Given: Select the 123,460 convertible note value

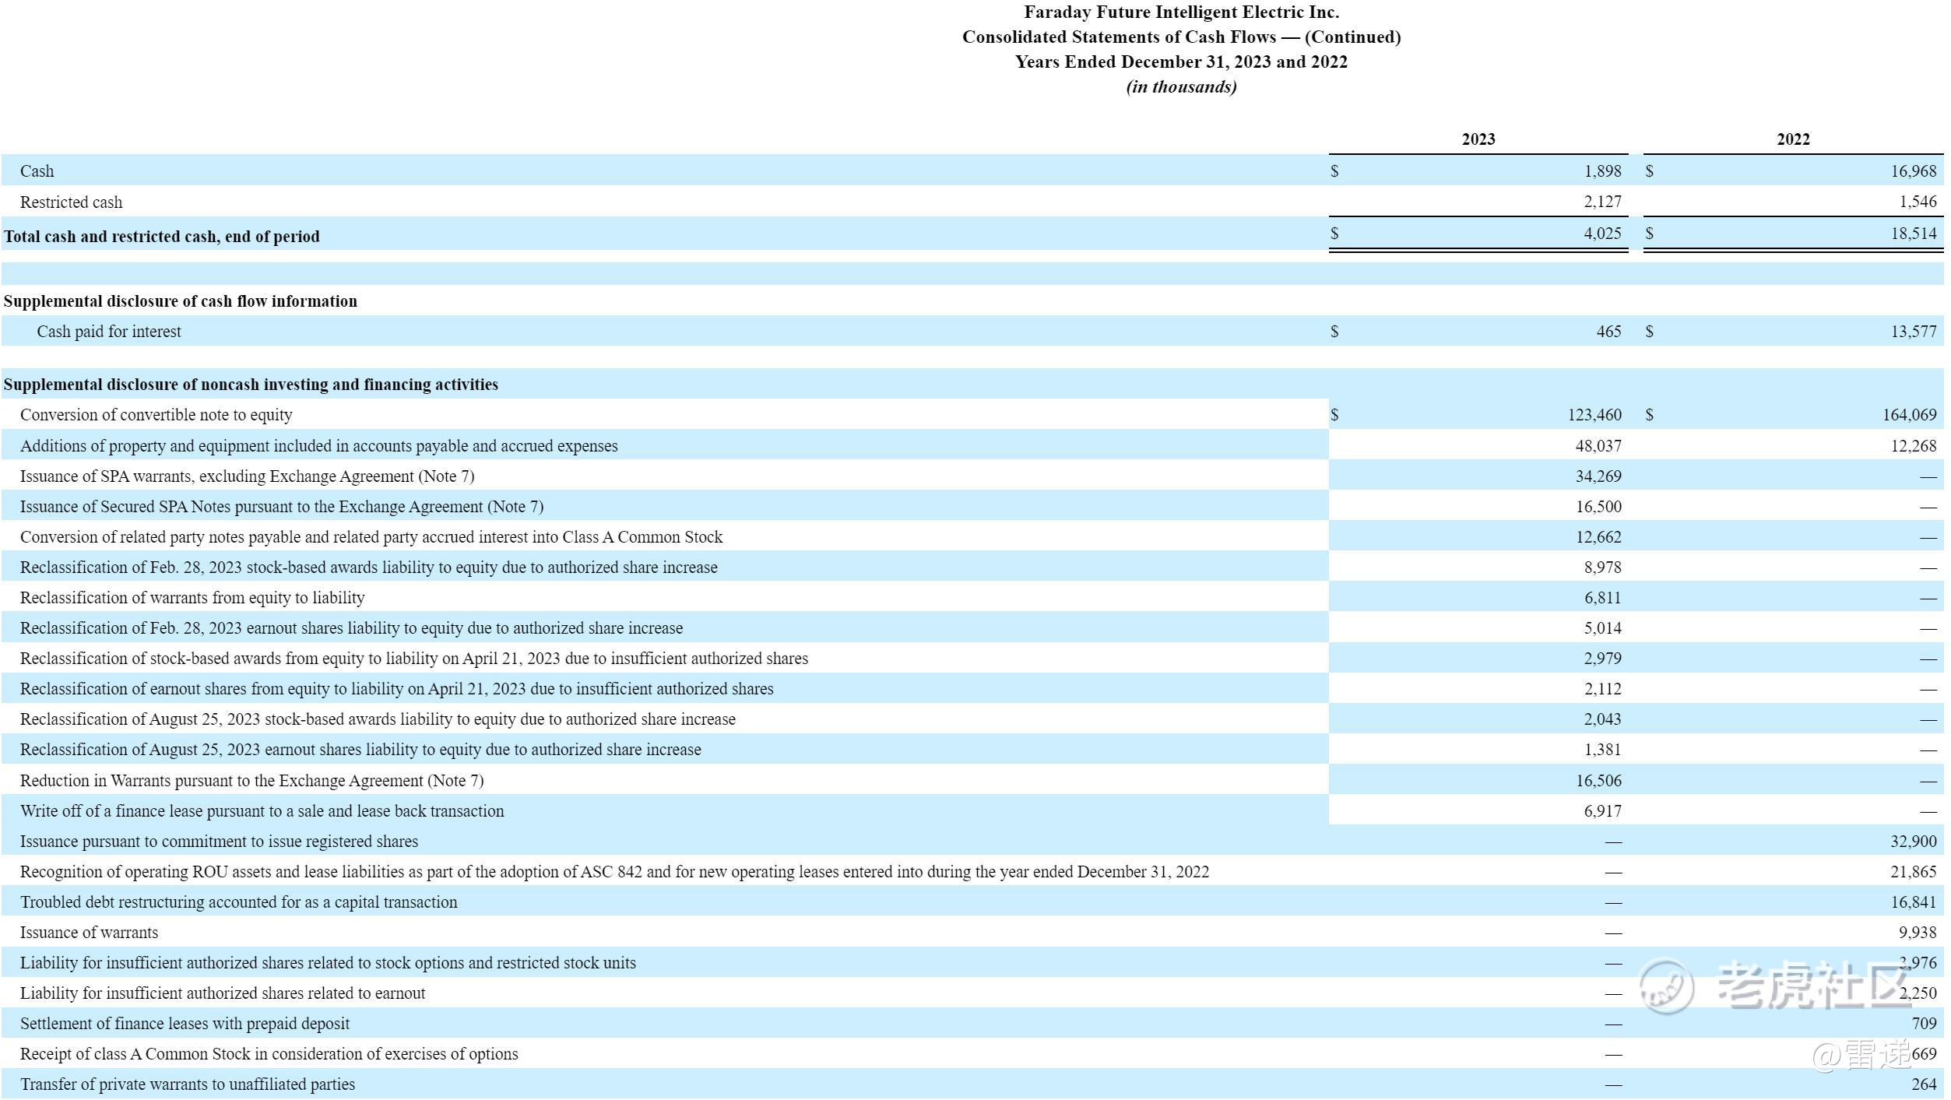Looking at the screenshot, I should coord(1594,415).
